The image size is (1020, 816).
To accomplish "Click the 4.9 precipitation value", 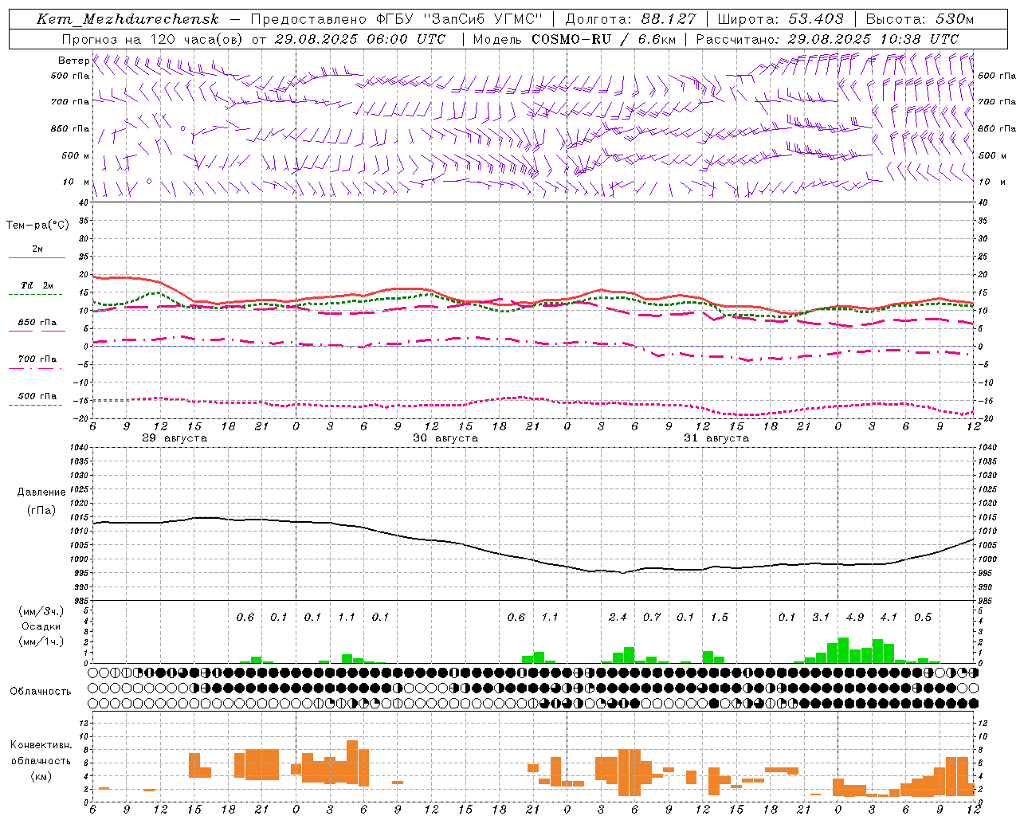I will point(855,617).
